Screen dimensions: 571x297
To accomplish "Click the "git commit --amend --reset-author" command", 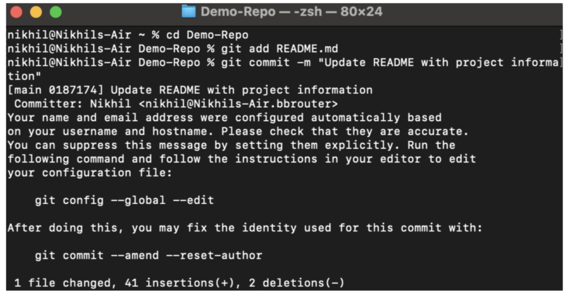I will pos(148,256).
